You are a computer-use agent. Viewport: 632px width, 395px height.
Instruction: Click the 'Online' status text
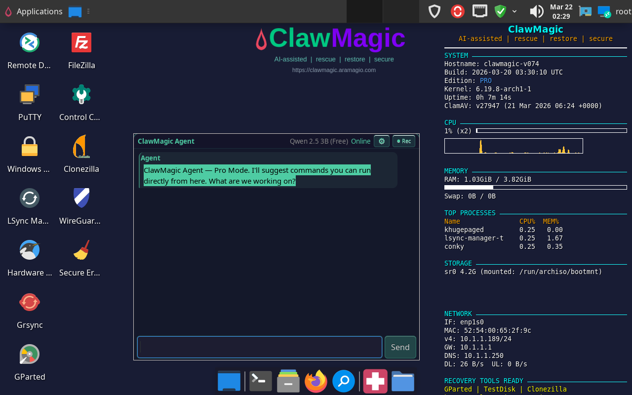361,141
